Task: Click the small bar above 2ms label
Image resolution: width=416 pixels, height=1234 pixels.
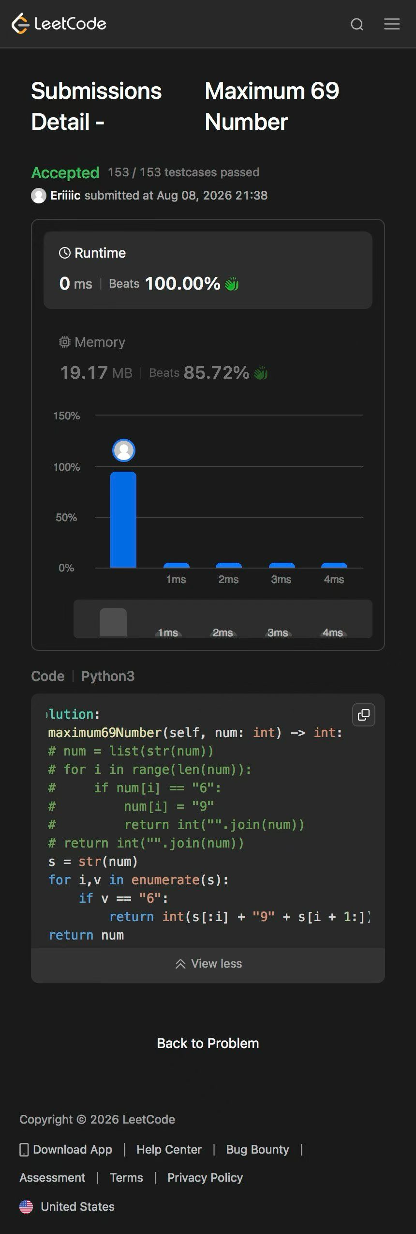Action: click(x=229, y=565)
